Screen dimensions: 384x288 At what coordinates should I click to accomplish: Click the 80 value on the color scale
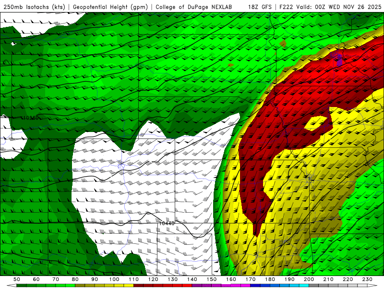pos(75,279)
